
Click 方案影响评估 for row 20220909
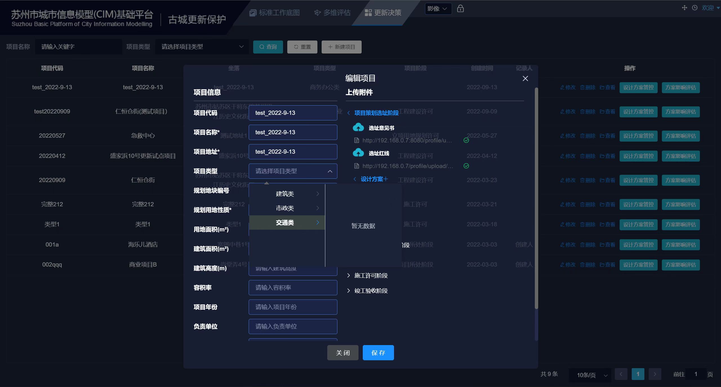681,180
